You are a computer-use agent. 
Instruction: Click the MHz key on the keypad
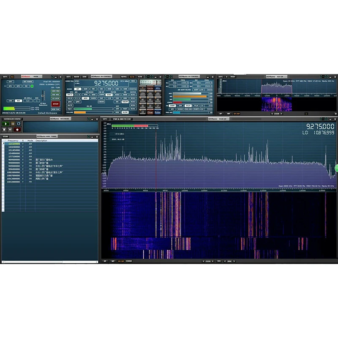tap(158, 88)
